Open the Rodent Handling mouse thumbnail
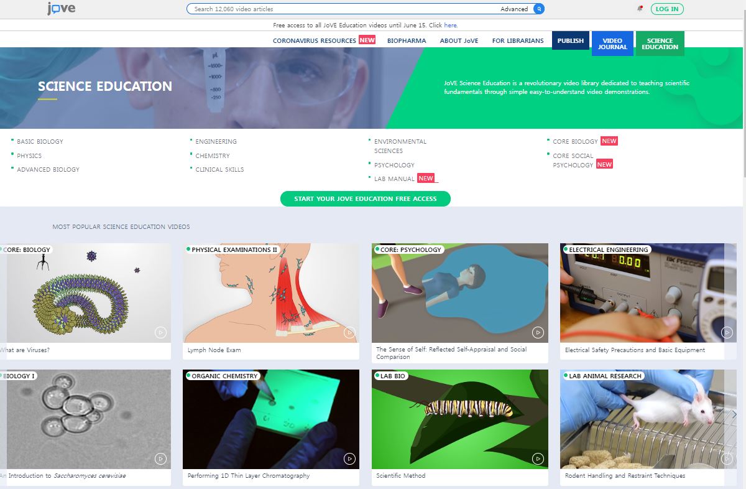Screen dimensions: 746x489 pos(648,419)
